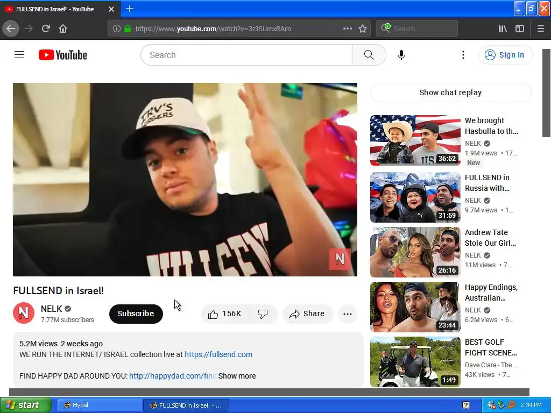Screen dimensions: 551x413
Task: Open the YouTube guide hamburger menu
Action: pos(19,55)
